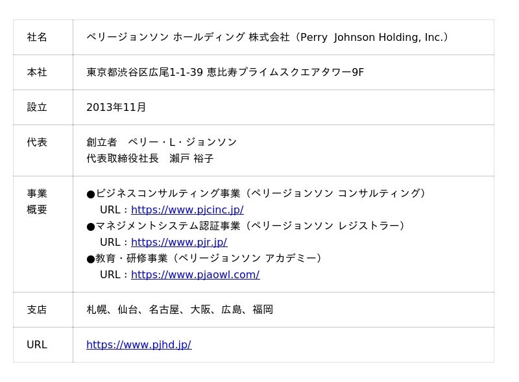Click the 事業概要 row header cell
The image size is (519, 382).
click(43, 234)
